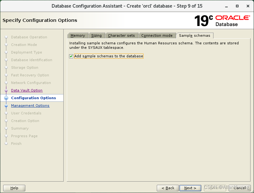Select the Database Operation step node
The height and width of the screenshot is (193, 254).
[x=6, y=37]
